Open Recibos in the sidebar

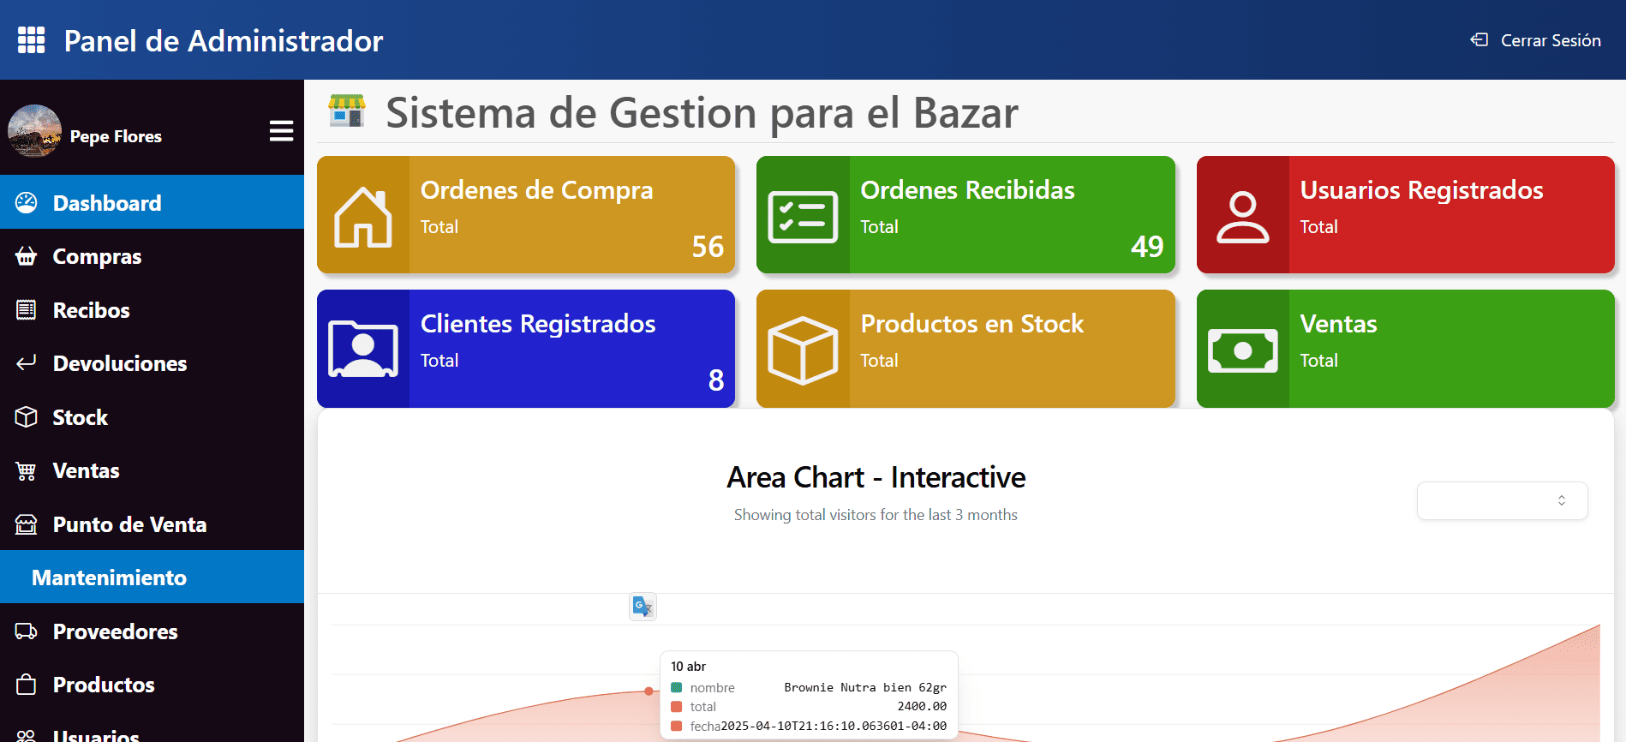coord(152,310)
